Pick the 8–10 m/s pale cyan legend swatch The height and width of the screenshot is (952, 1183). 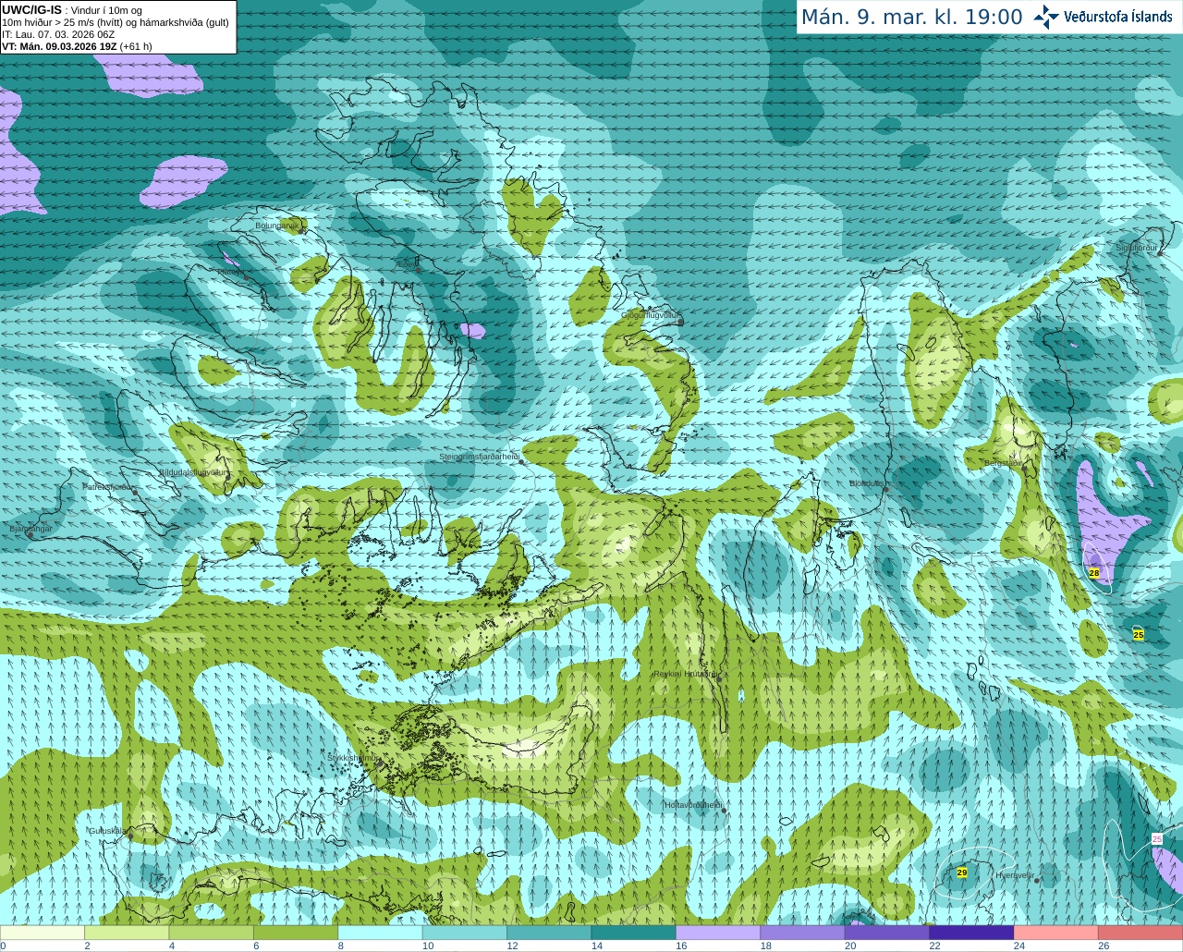380,933
